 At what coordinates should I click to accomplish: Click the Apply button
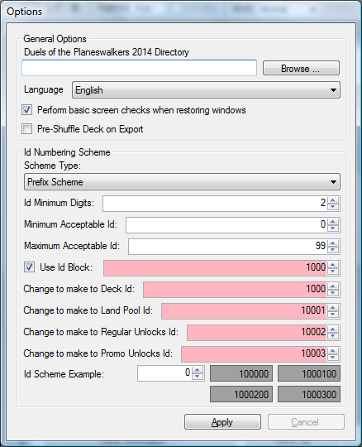(x=222, y=422)
